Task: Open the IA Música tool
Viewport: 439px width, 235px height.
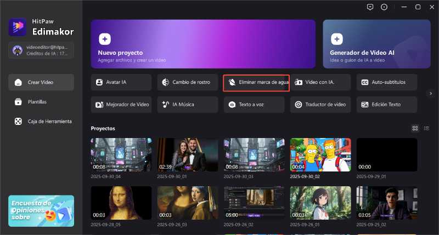Action: pyautogui.click(x=188, y=104)
